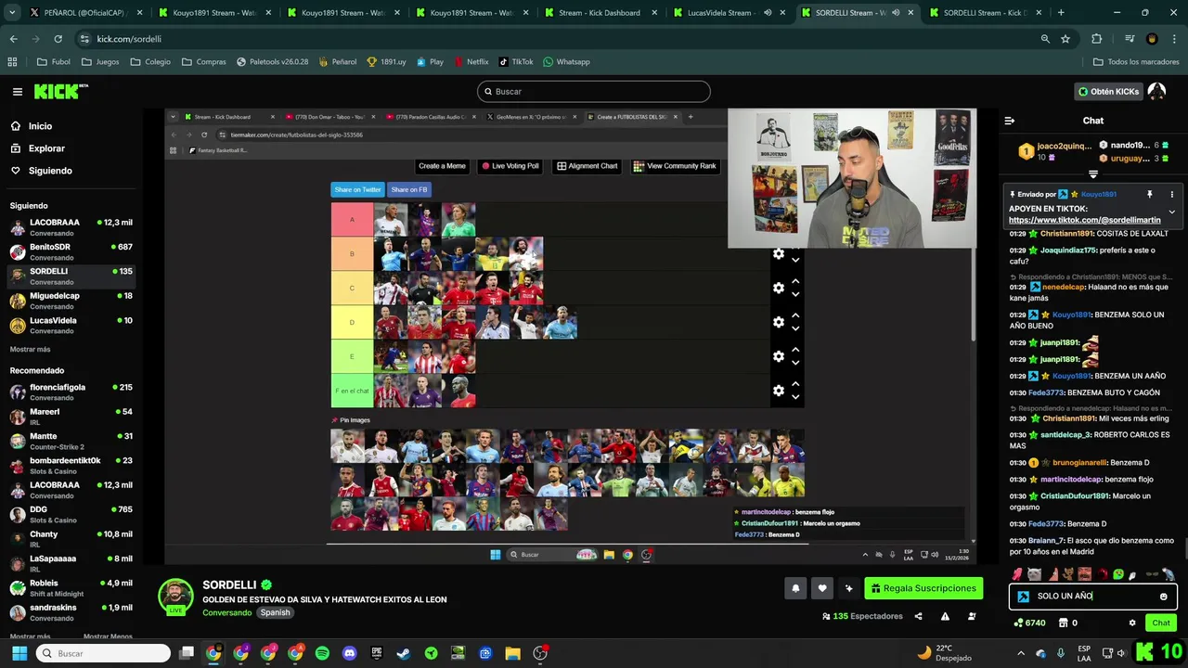The image size is (1188, 668).
Task: Open the sordellimartin TikTok link
Action: [1084, 220]
